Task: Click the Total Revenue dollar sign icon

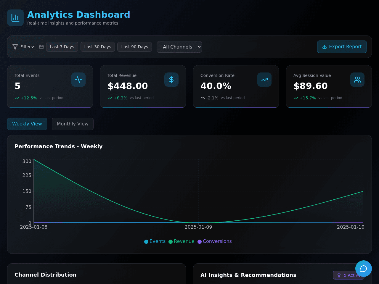Action: 171,80
